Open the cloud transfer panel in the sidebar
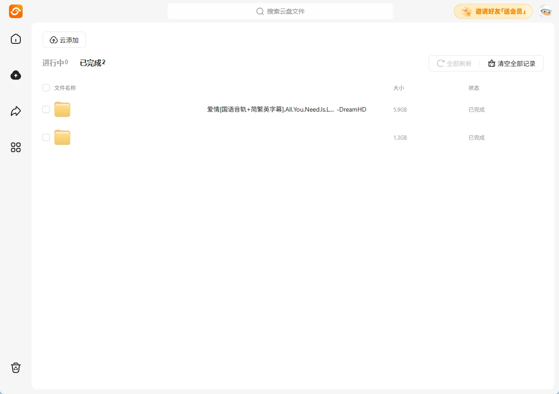 (15, 75)
